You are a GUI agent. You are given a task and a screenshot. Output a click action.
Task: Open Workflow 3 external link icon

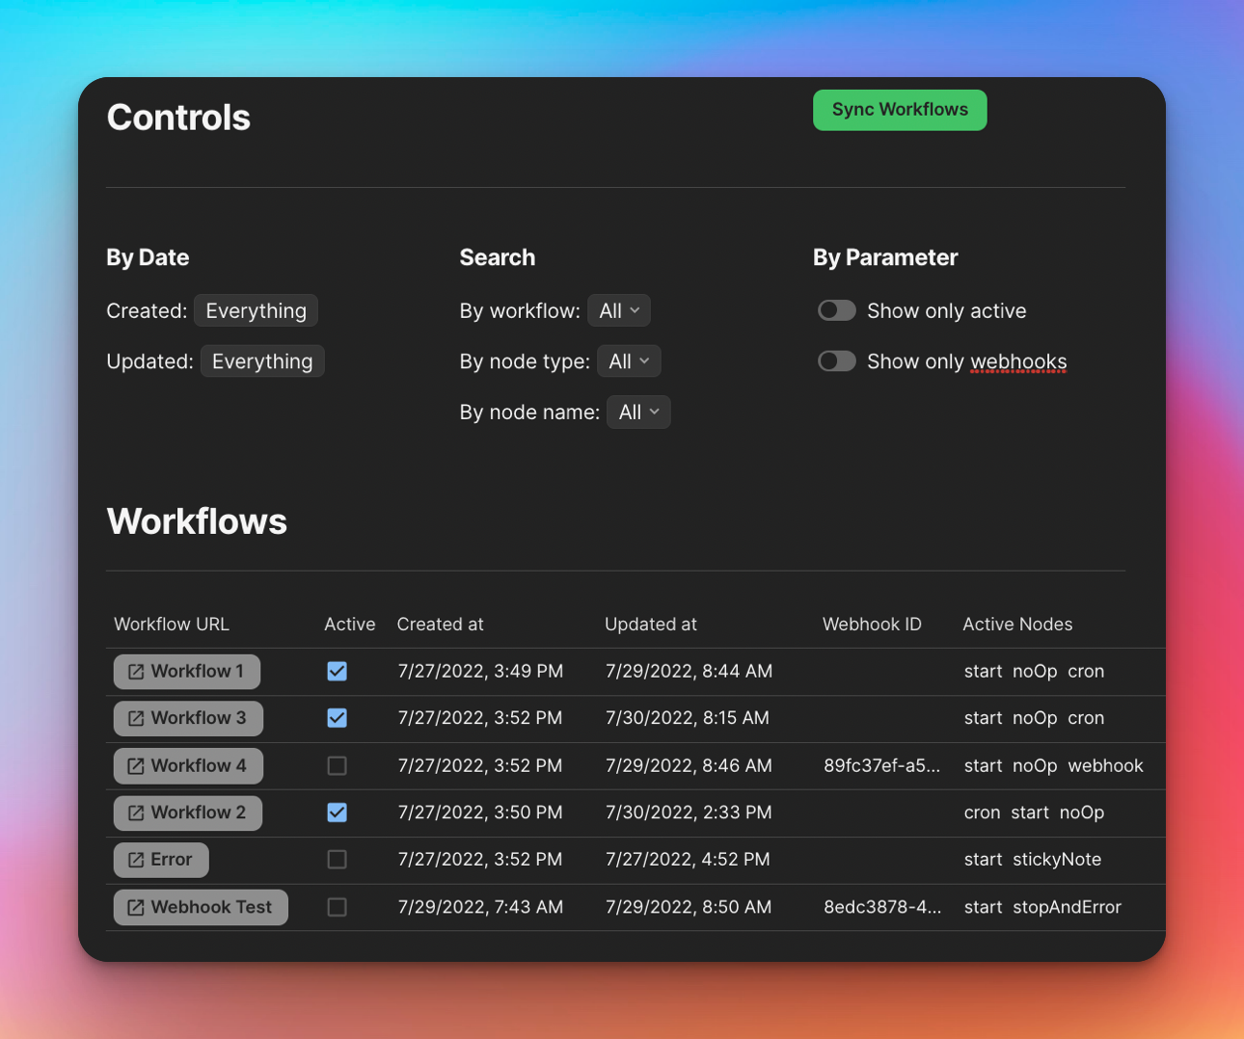(136, 718)
